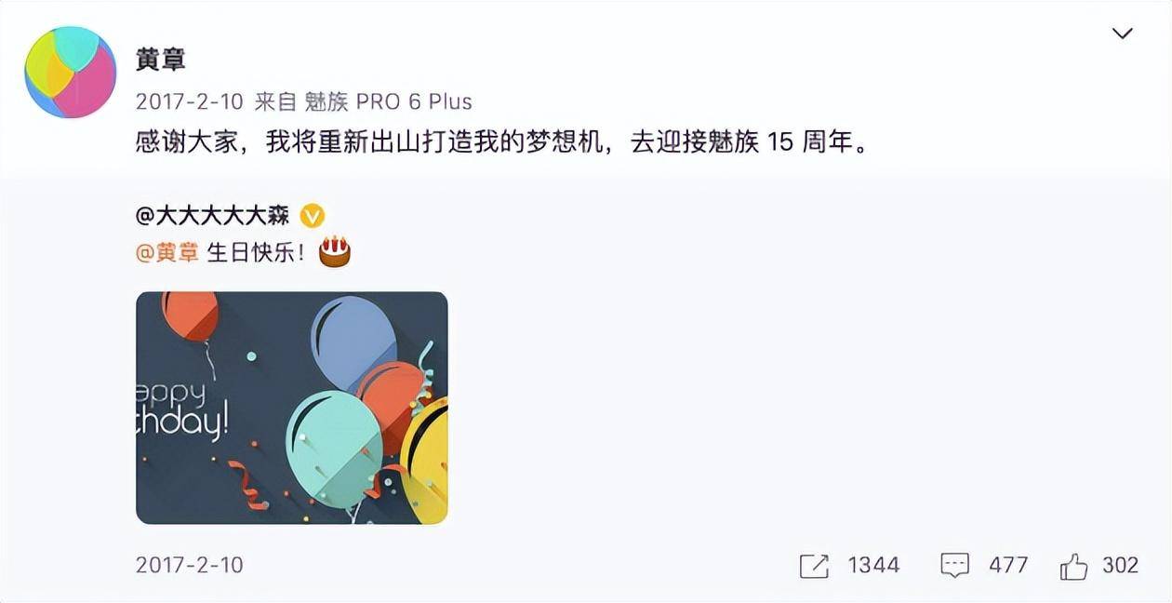This screenshot has height=603, width=1172.
Task: Open the happy birthday balloons image
Action: click(292, 408)
